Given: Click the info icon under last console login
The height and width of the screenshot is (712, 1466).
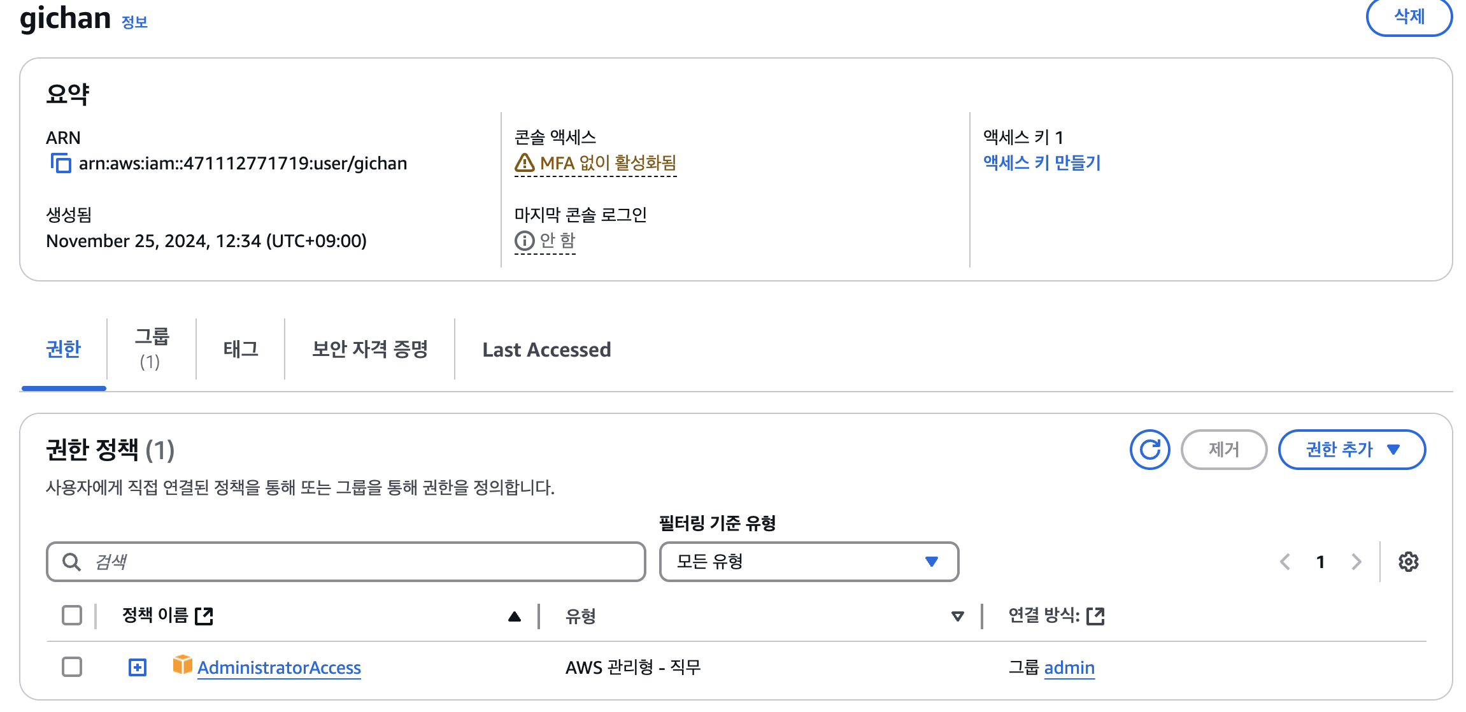Looking at the screenshot, I should [524, 241].
